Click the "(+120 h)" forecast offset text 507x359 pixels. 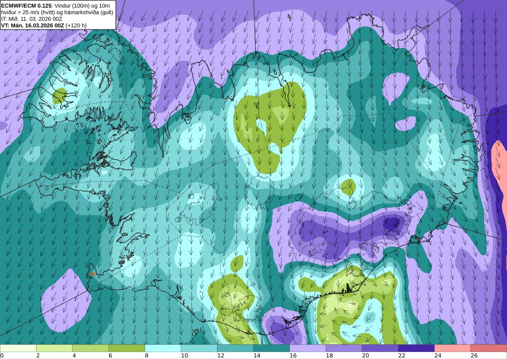tap(76, 25)
